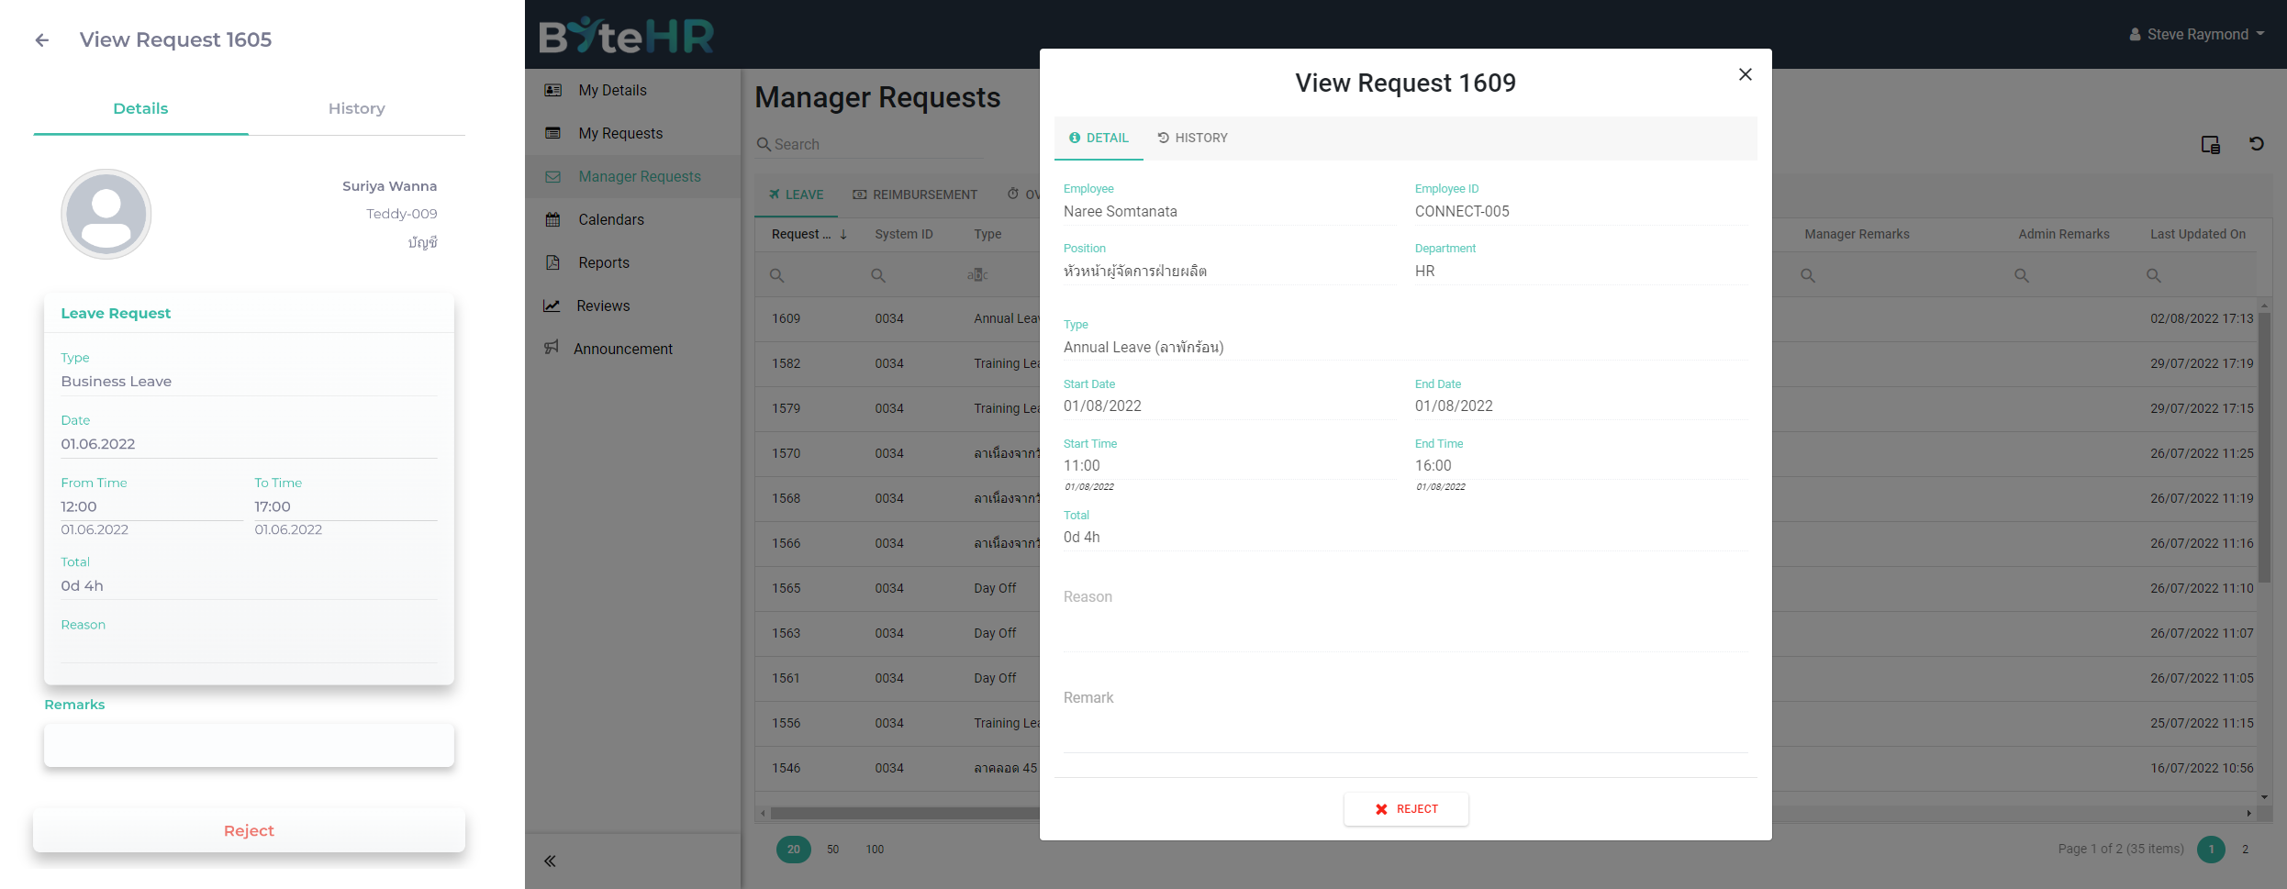Click the My Details card icon

[x=552, y=90]
